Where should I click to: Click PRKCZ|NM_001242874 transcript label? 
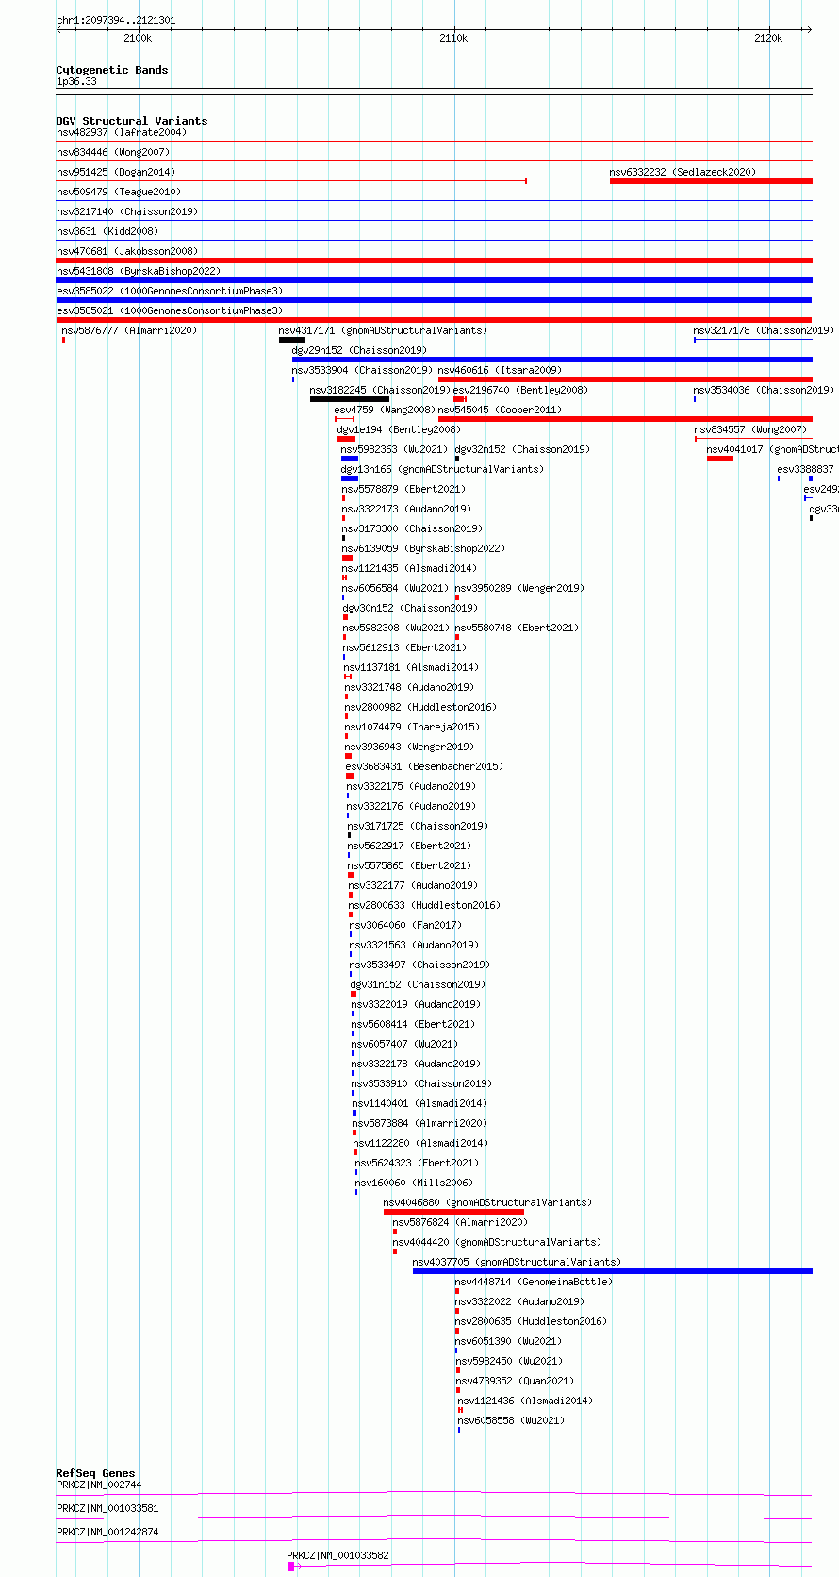[107, 1532]
